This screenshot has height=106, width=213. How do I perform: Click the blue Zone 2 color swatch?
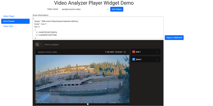point(134,59)
